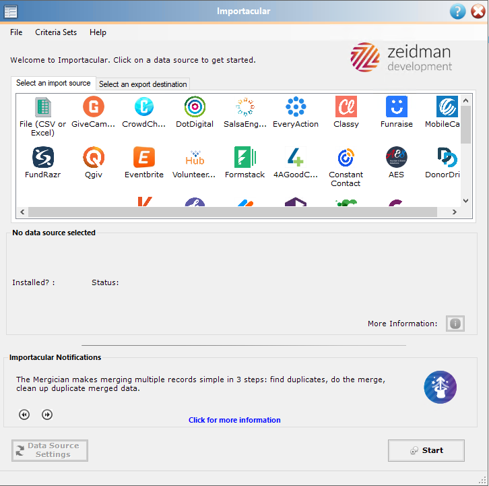Click the source list scroll left arrow
This screenshot has width=489, height=486.
(x=22, y=212)
